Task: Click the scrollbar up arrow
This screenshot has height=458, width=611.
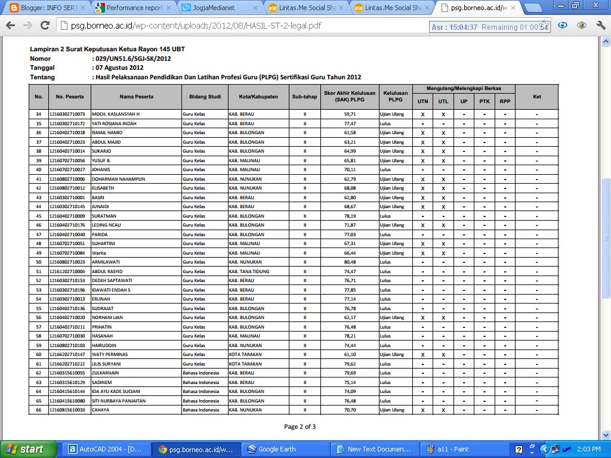Action: click(606, 41)
